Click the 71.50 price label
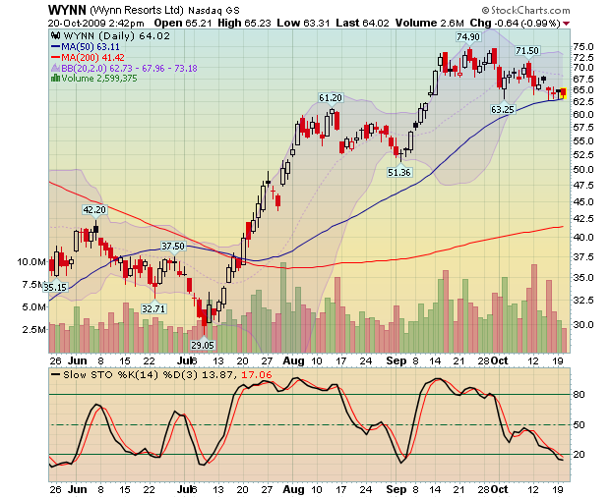This screenshot has height=498, width=610. pyautogui.click(x=527, y=50)
